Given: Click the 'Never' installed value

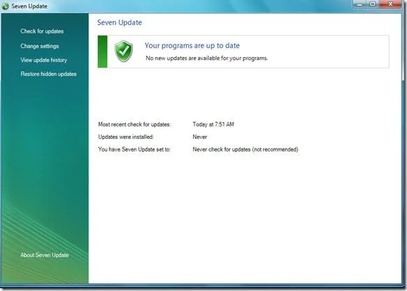Looking at the screenshot, I should point(200,137).
